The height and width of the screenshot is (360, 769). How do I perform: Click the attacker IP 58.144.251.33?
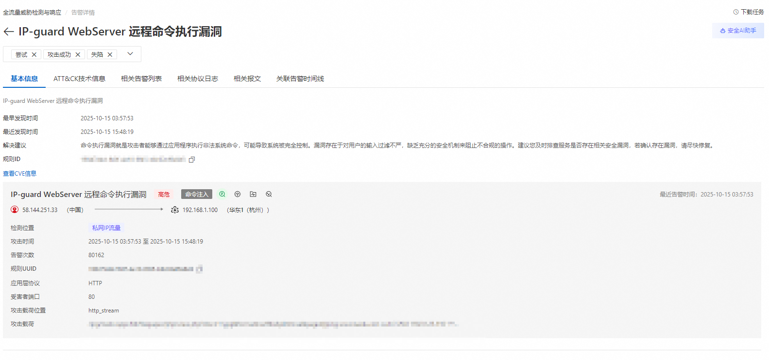pos(40,210)
